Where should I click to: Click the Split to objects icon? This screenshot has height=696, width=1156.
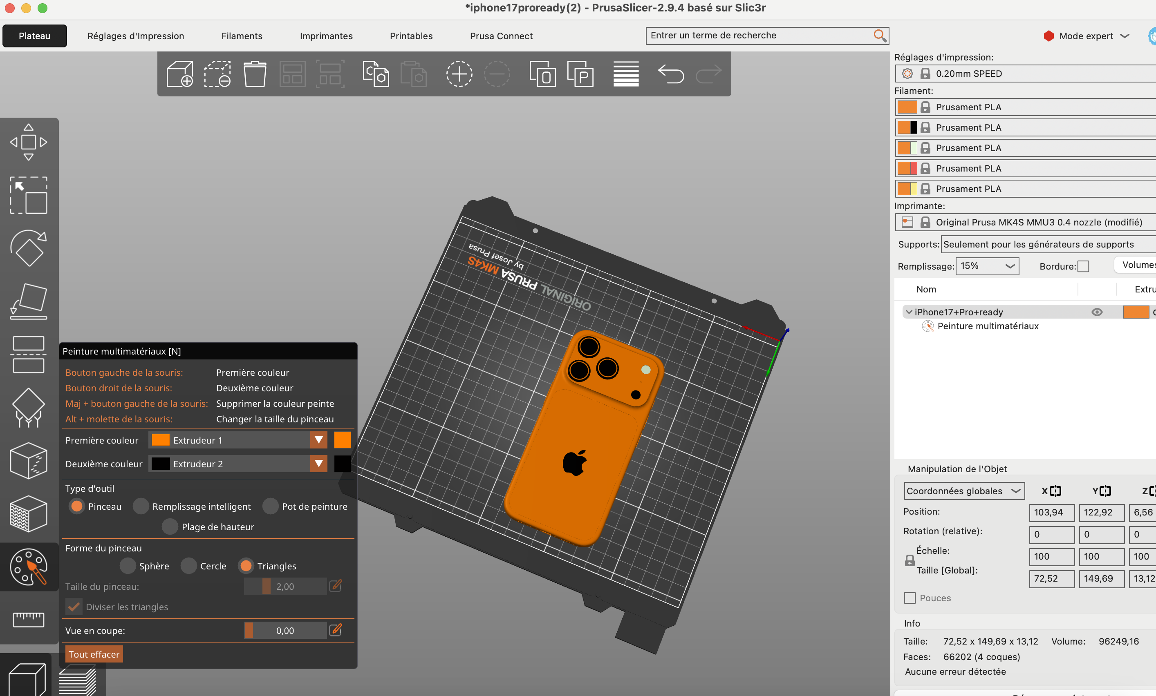pos(542,74)
